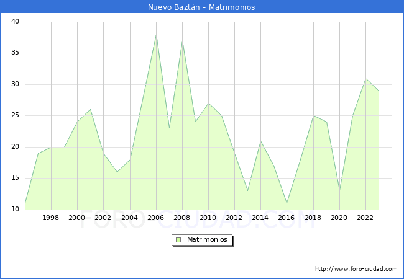Click the 2022 peak data point
Image resolution: width=404 pixels, height=279 pixels.
pyautogui.click(x=365, y=79)
